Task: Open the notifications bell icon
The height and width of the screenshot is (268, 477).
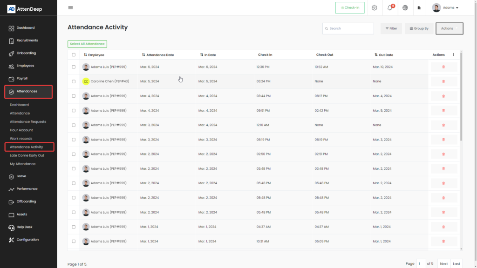Action: coord(390,8)
